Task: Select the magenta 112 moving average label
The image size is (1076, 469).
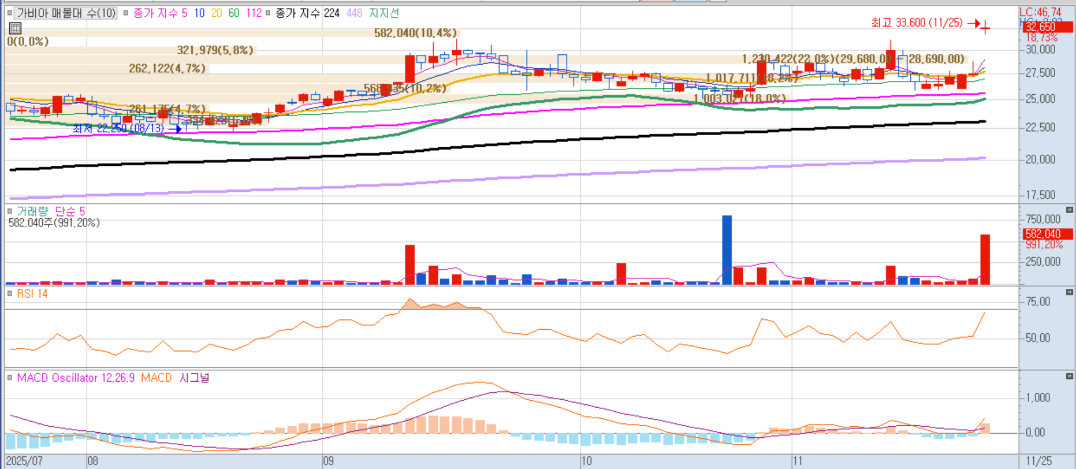Action: [254, 13]
